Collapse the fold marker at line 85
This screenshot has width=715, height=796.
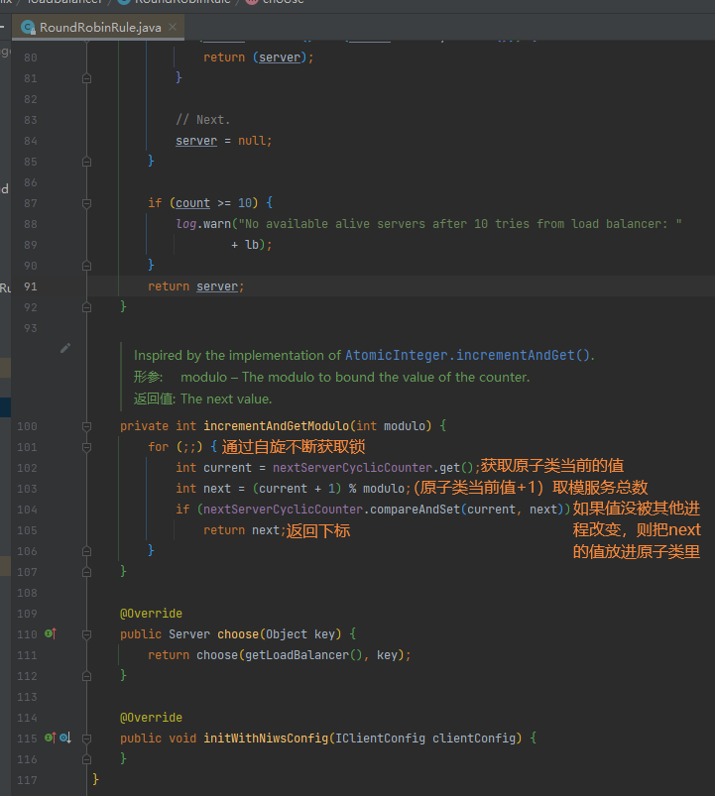coord(87,162)
